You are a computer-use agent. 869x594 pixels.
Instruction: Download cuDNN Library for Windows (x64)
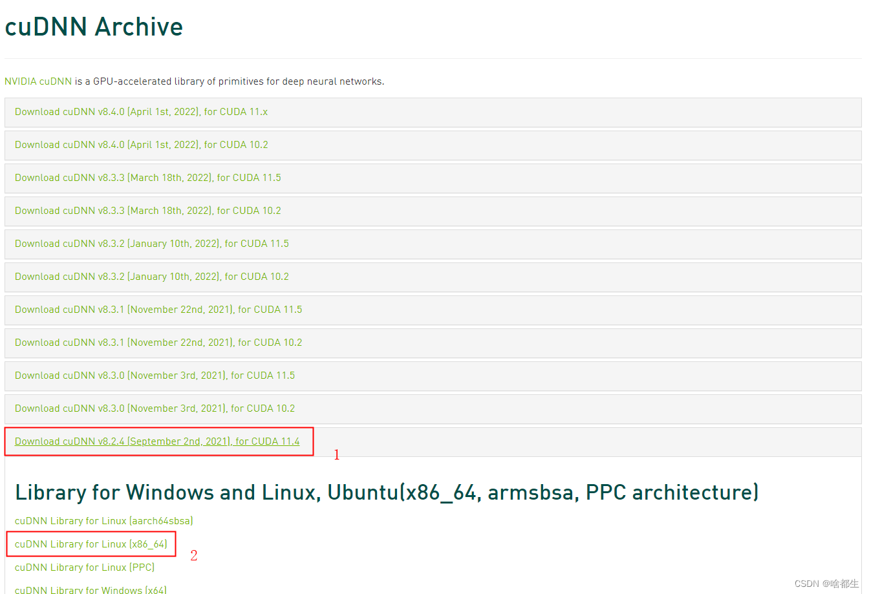[x=91, y=589]
